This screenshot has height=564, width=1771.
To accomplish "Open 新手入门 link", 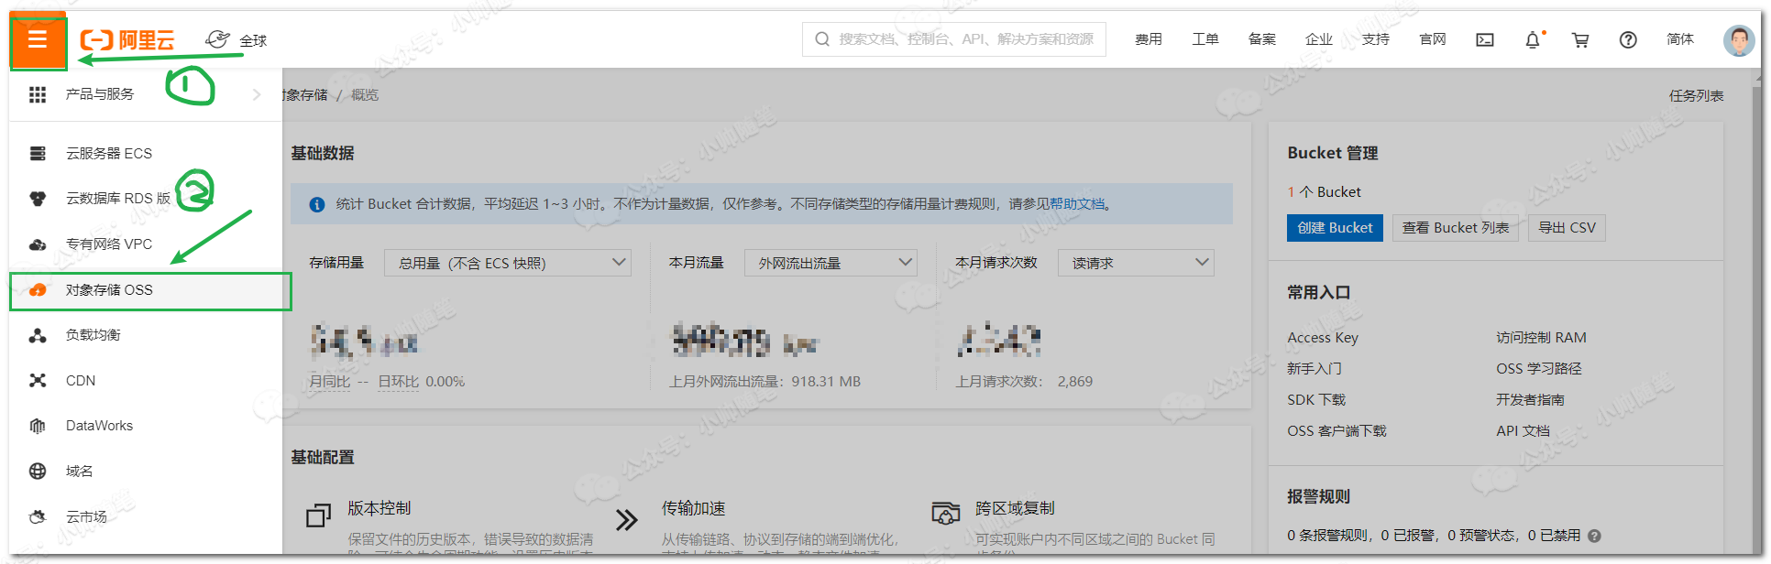I will coord(1314,369).
